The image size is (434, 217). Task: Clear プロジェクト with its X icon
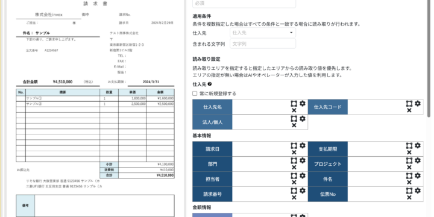[x=409, y=168]
